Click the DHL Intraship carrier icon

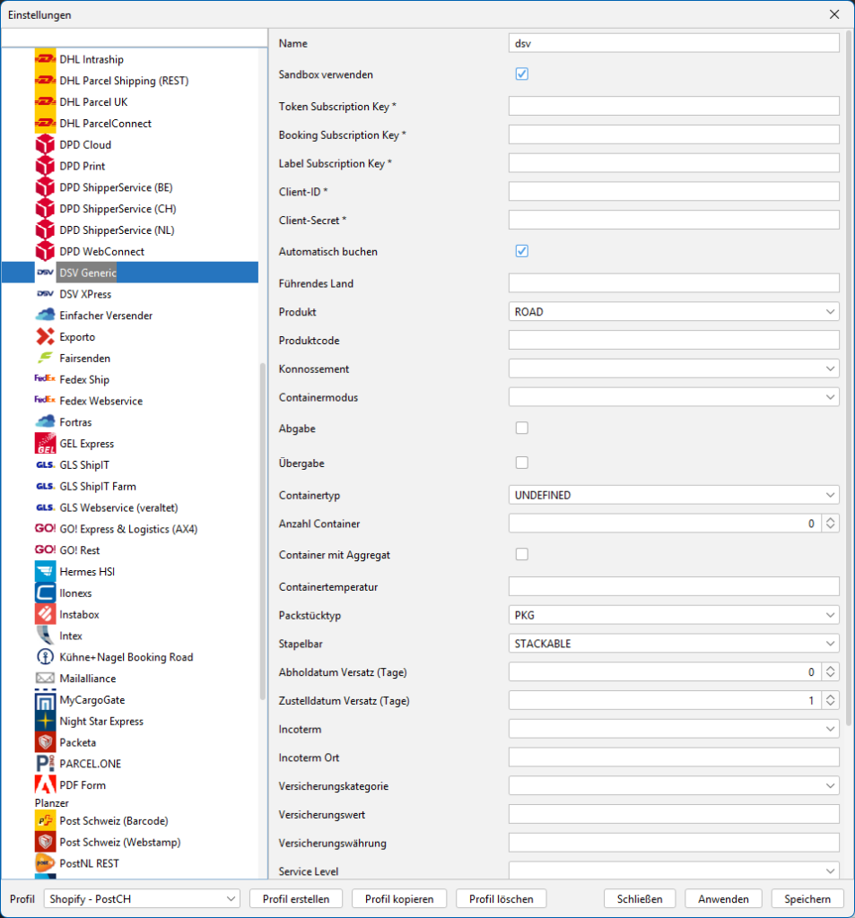45,59
